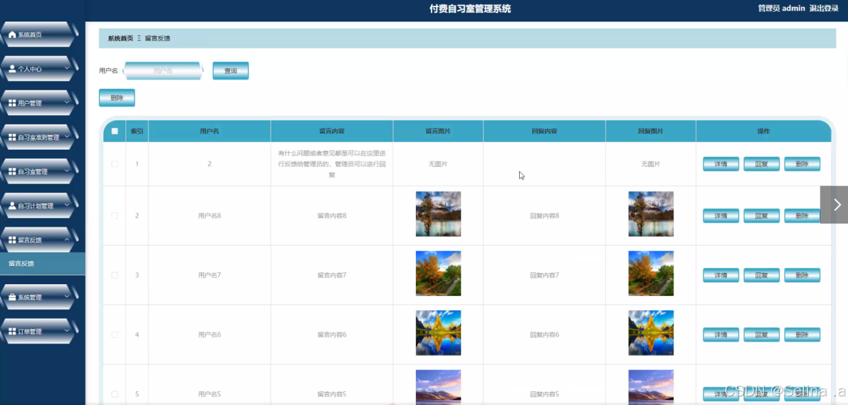Image resolution: width=848 pixels, height=405 pixels.
Task: Click 留言内容7 cell text
Action: click(331, 275)
